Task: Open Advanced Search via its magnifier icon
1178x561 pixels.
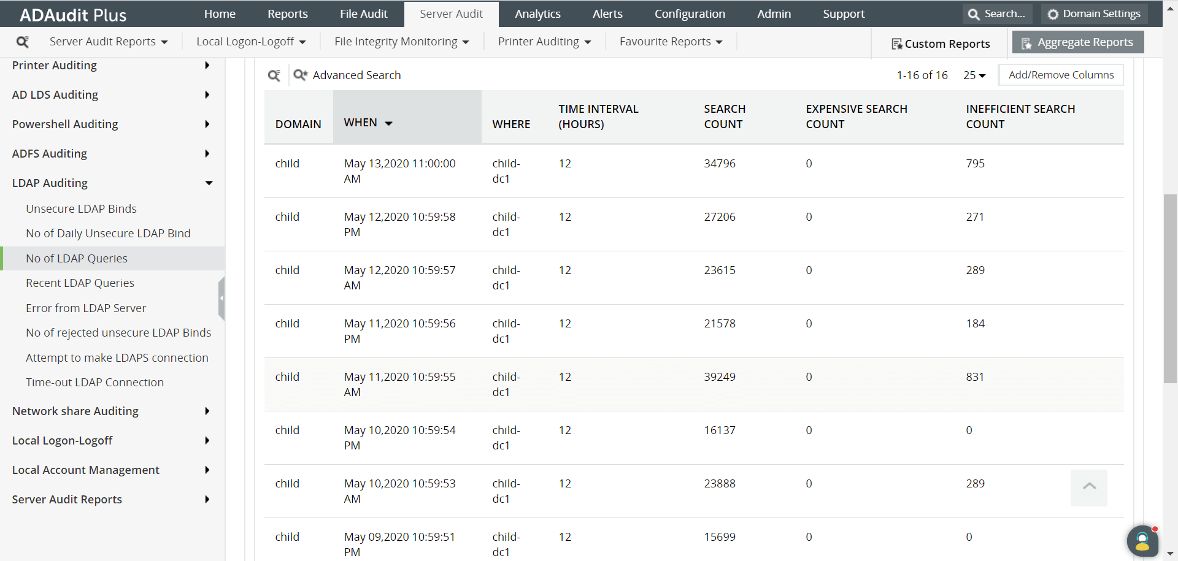Action: coord(300,75)
